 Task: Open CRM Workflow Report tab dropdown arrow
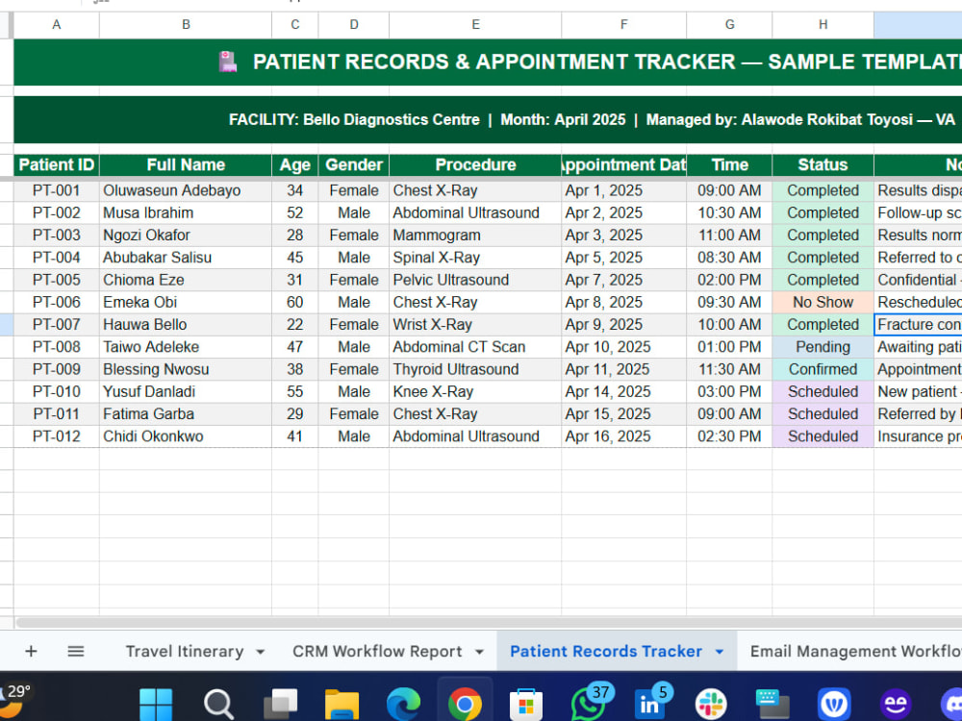(479, 652)
